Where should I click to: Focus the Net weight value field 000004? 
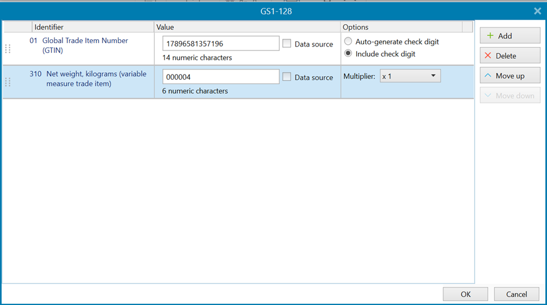point(220,77)
